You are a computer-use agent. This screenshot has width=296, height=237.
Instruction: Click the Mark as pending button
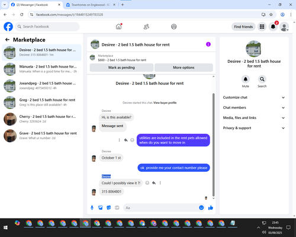121,68
